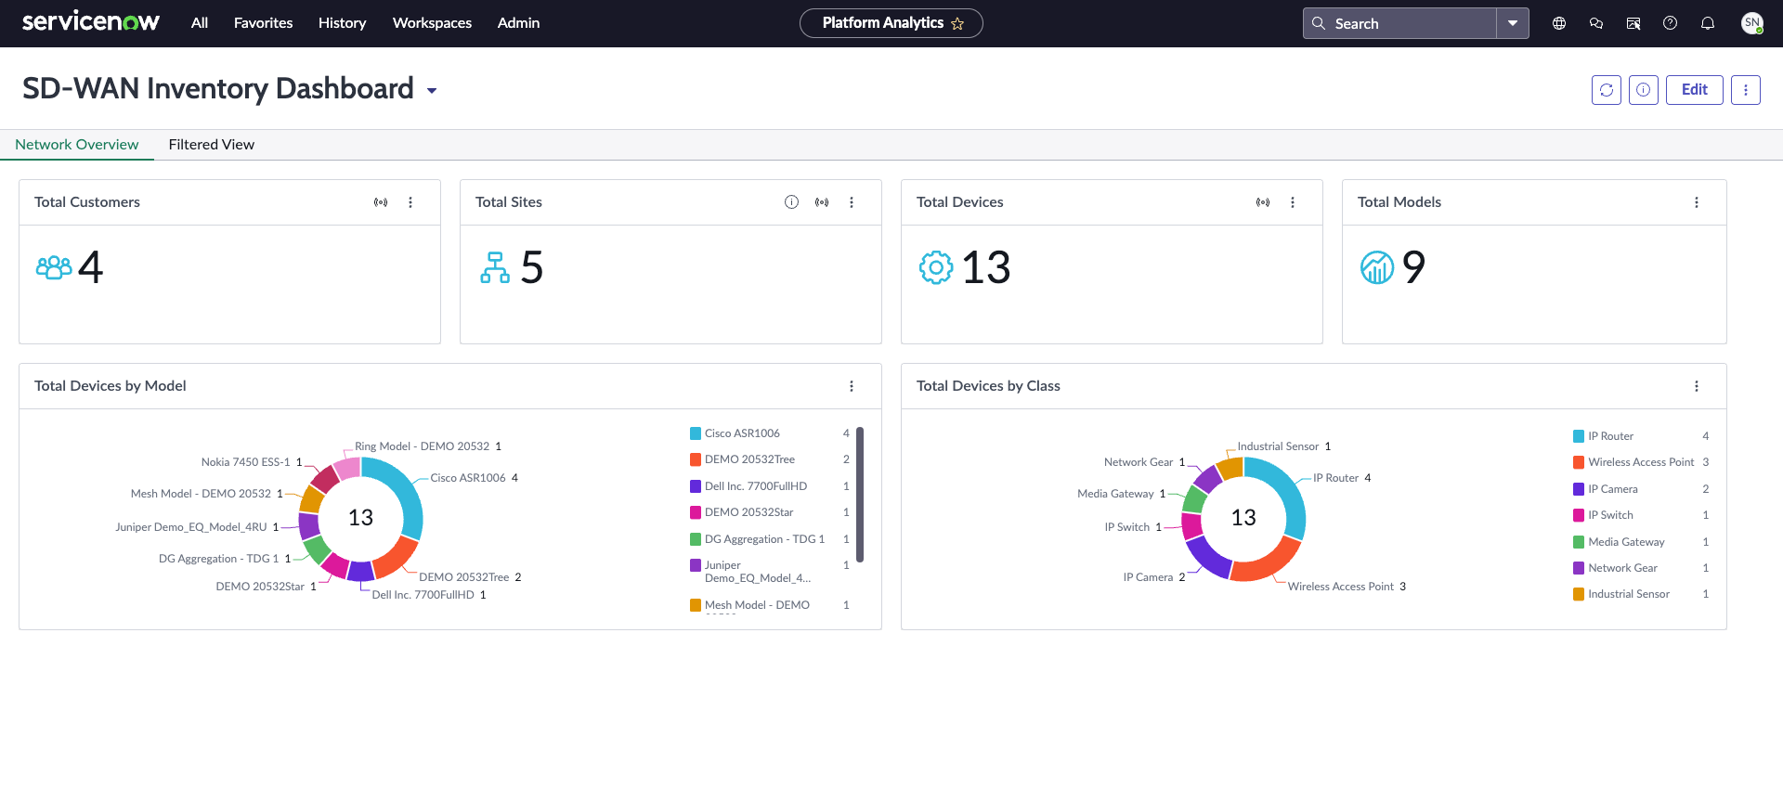Click the Juniper Demo_EQ_Model_4 legend entry
1783x788 pixels.
[770, 572]
